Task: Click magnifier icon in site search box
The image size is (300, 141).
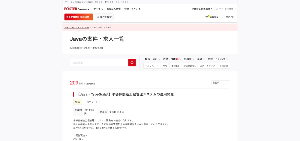Action: (217, 9)
